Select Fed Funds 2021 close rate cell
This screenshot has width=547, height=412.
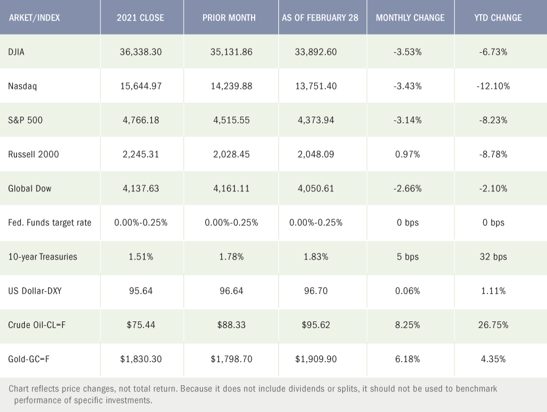(141, 222)
